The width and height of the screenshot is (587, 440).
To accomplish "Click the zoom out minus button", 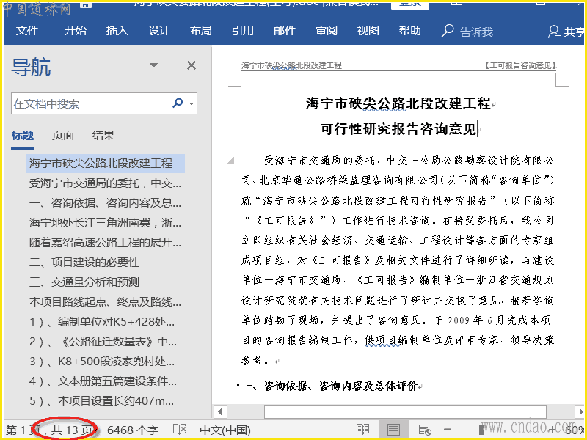I will [448, 430].
